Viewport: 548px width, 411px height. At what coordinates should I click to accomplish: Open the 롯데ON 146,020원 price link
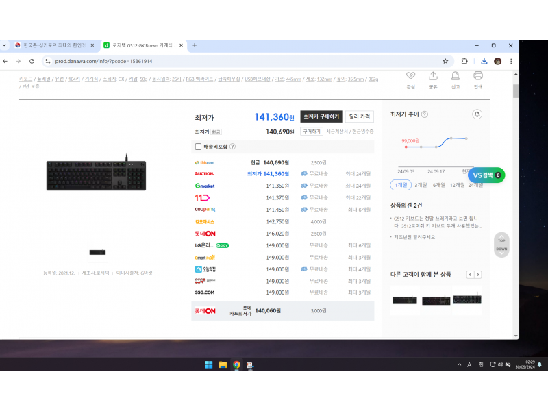point(277,234)
